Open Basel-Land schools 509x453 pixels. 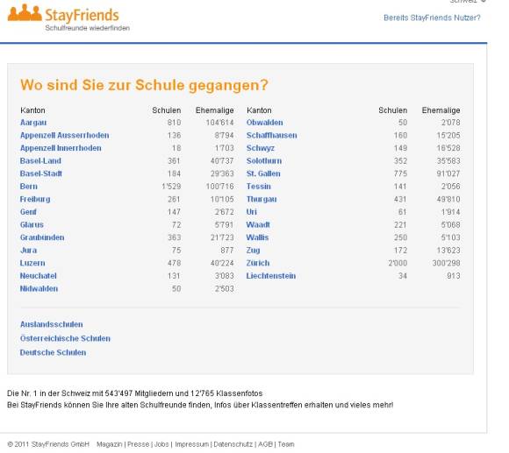click(40, 161)
